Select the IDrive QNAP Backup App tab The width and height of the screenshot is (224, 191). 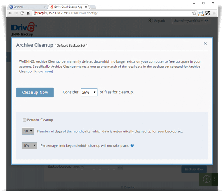pyautogui.click(x=68, y=7)
